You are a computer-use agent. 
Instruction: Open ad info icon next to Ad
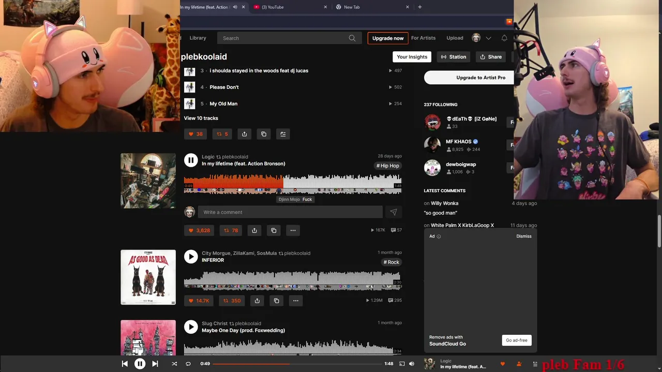click(x=439, y=236)
